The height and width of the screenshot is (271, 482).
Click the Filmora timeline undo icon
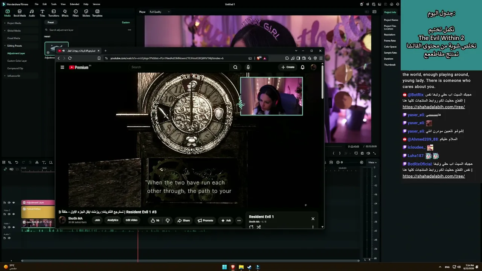point(16,163)
